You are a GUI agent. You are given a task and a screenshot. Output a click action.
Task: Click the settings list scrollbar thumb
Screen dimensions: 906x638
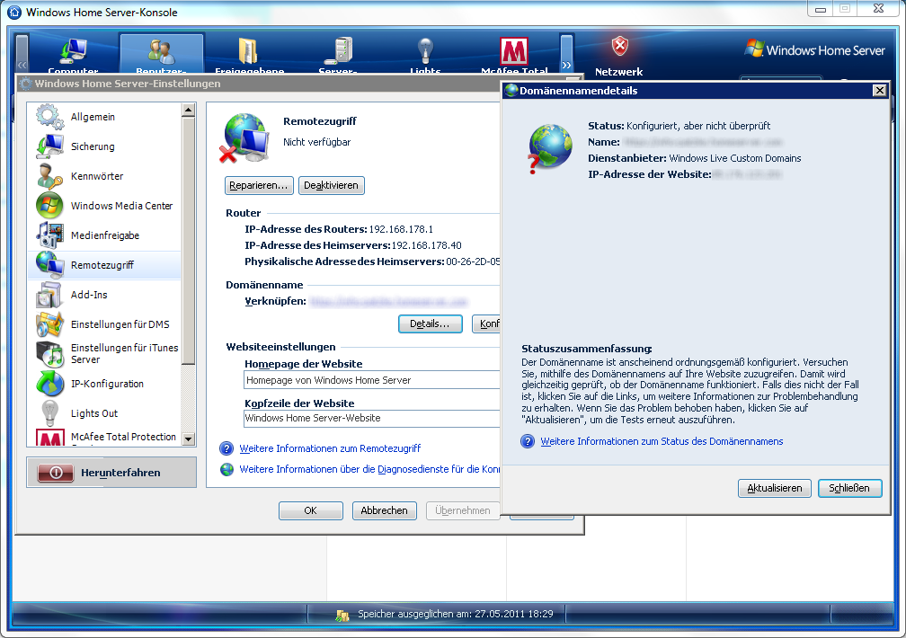(189, 241)
